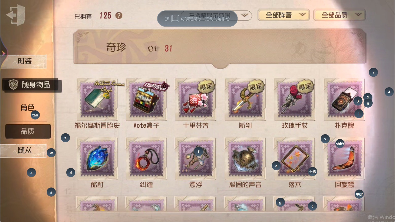Open the help question mark icon
The height and width of the screenshot is (222, 395).
119,15
